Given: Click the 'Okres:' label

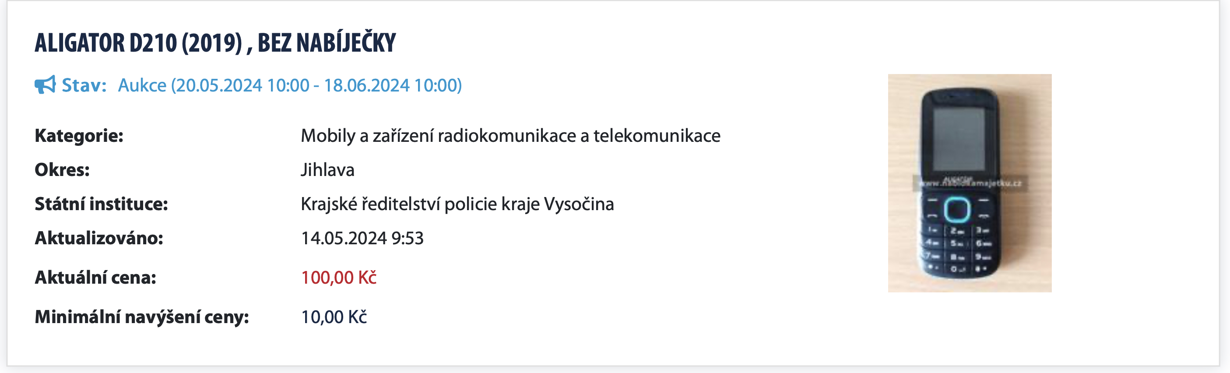Looking at the screenshot, I should click(62, 169).
